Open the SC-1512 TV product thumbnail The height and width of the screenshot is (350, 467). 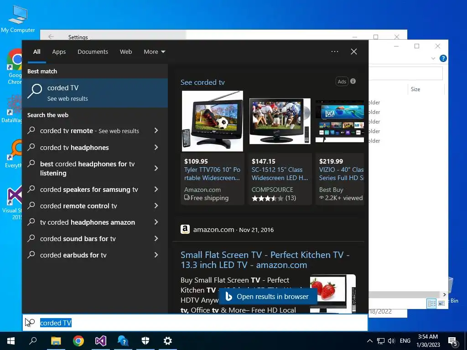280,121
